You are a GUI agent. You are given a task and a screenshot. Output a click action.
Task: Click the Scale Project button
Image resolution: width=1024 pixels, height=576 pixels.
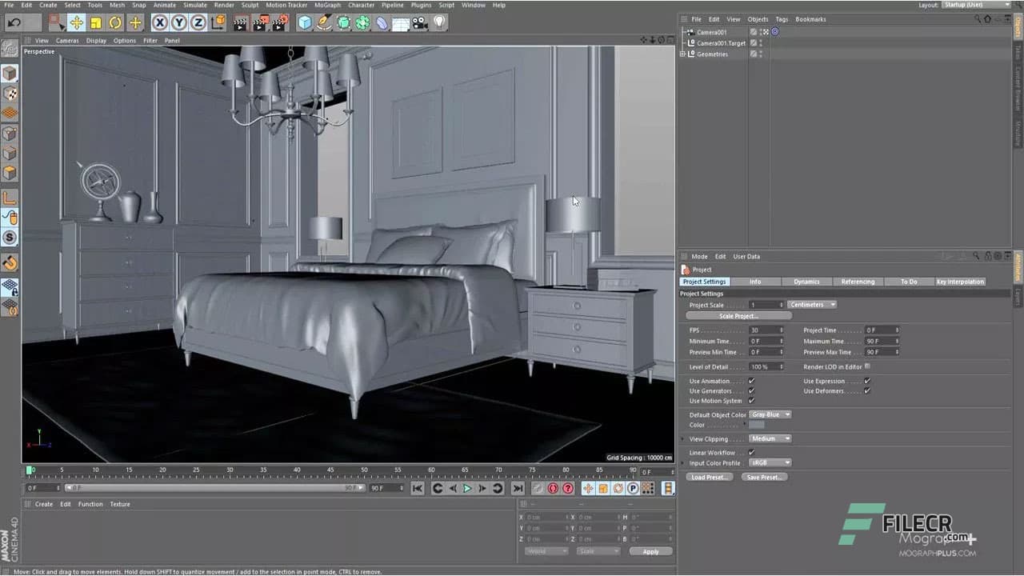click(x=739, y=316)
